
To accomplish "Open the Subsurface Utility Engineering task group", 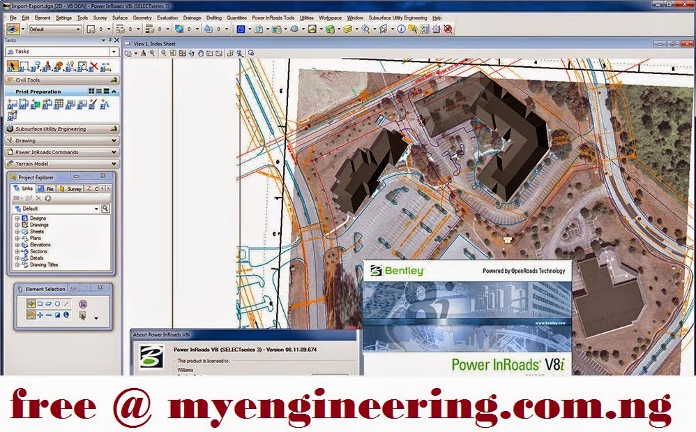I will 62,128.
